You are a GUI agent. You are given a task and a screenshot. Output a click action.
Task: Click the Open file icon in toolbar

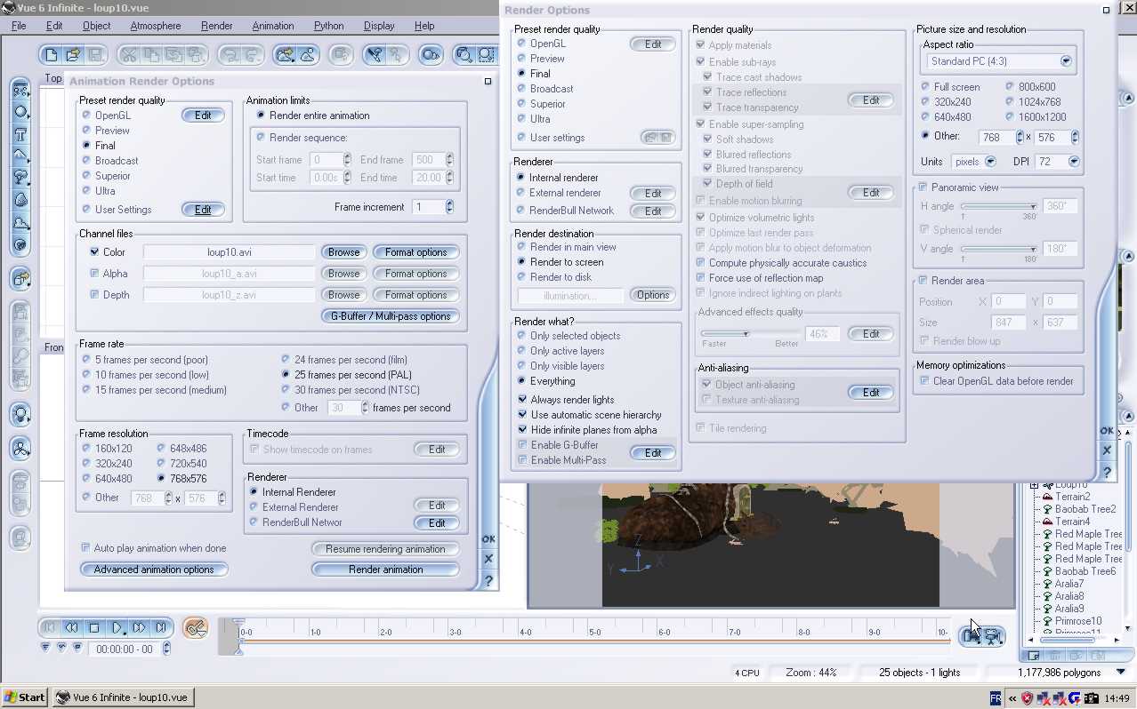[73, 55]
